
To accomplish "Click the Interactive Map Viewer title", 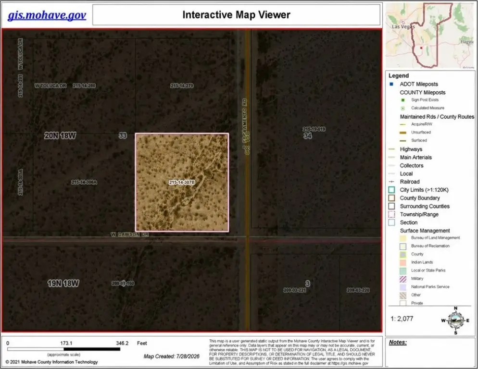I will [237, 14].
